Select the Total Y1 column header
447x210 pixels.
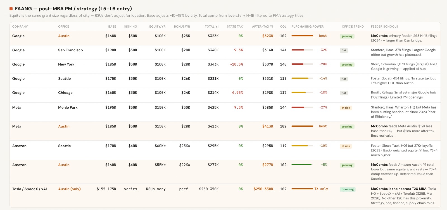(211, 26)
